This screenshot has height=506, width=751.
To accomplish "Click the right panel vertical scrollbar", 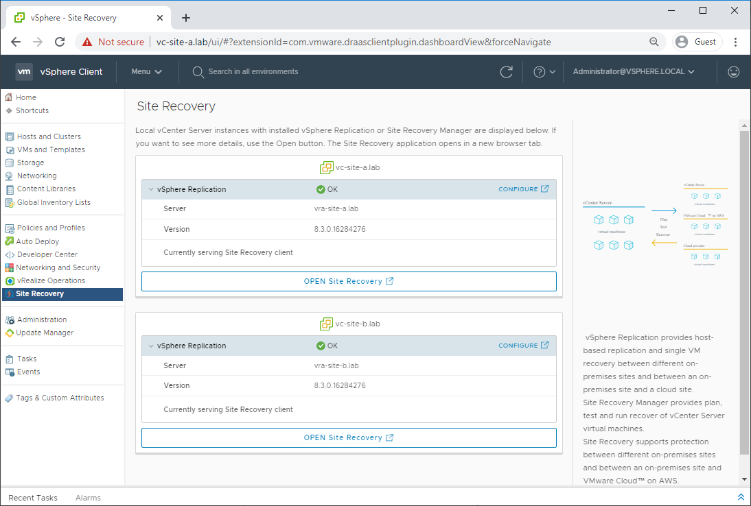I will pyautogui.click(x=744, y=292).
